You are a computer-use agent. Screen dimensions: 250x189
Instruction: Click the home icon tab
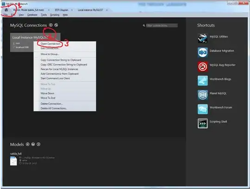[6, 10]
